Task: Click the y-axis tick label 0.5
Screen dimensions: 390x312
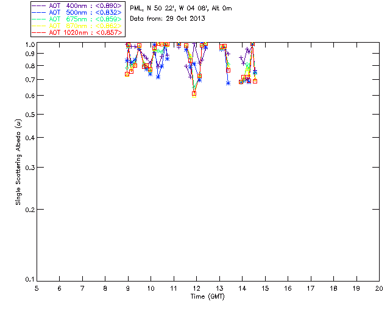Action: pyautogui.click(x=29, y=115)
